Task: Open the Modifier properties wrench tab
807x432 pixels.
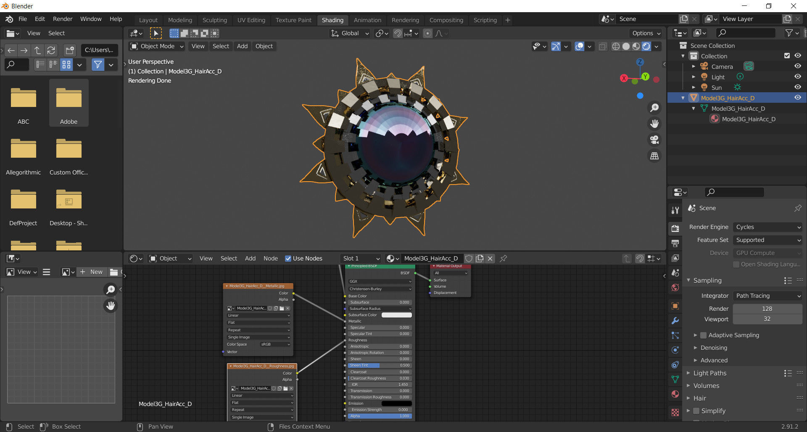Action: coord(675,321)
